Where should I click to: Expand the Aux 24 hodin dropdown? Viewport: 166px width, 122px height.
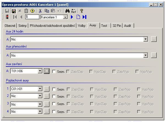[146, 39]
